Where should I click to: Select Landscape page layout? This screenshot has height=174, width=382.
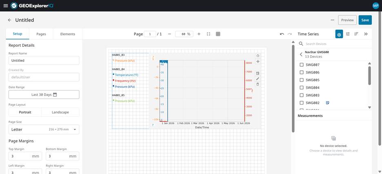click(60, 112)
